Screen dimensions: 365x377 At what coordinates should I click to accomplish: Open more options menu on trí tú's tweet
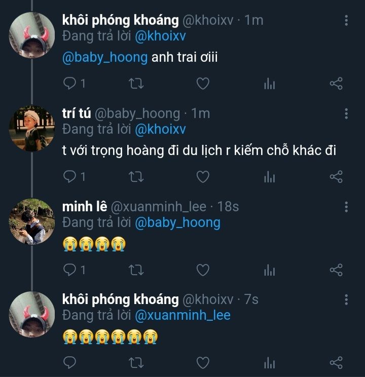346,114
